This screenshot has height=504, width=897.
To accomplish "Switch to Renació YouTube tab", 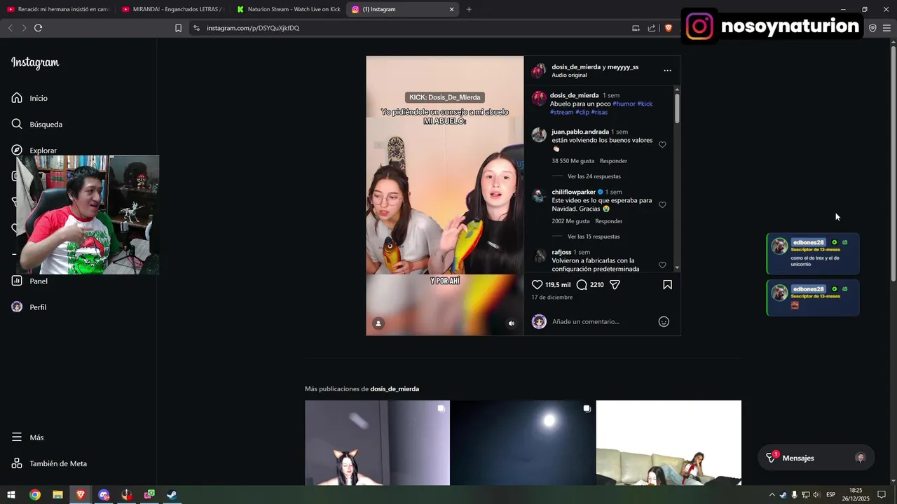I will (57, 9).
